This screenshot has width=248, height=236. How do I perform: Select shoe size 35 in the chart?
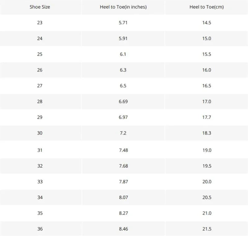[40, 213]
